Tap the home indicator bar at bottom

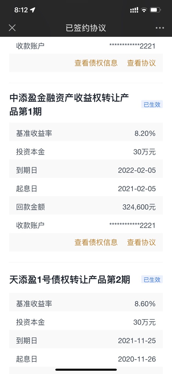coord(86,370)
